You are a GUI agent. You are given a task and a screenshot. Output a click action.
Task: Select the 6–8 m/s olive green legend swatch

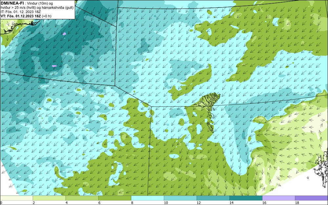[115, 198]
